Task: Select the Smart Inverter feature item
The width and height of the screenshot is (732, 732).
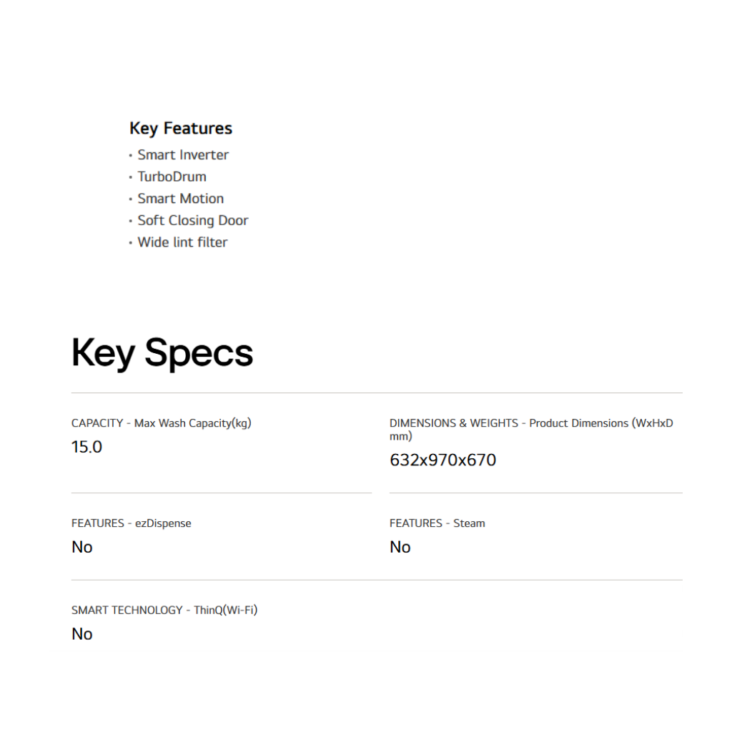Action: 183,155
